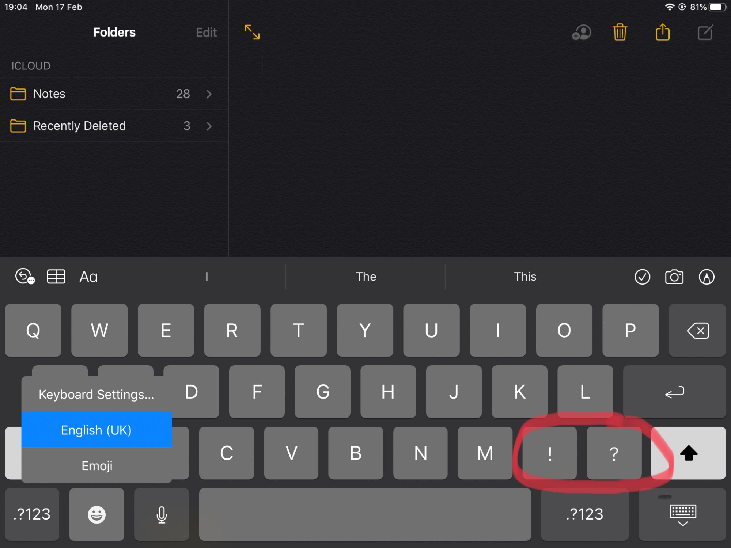The image size is (731, 548).
Task: Tap Edit button in Folders view
Action: [205, 32]
